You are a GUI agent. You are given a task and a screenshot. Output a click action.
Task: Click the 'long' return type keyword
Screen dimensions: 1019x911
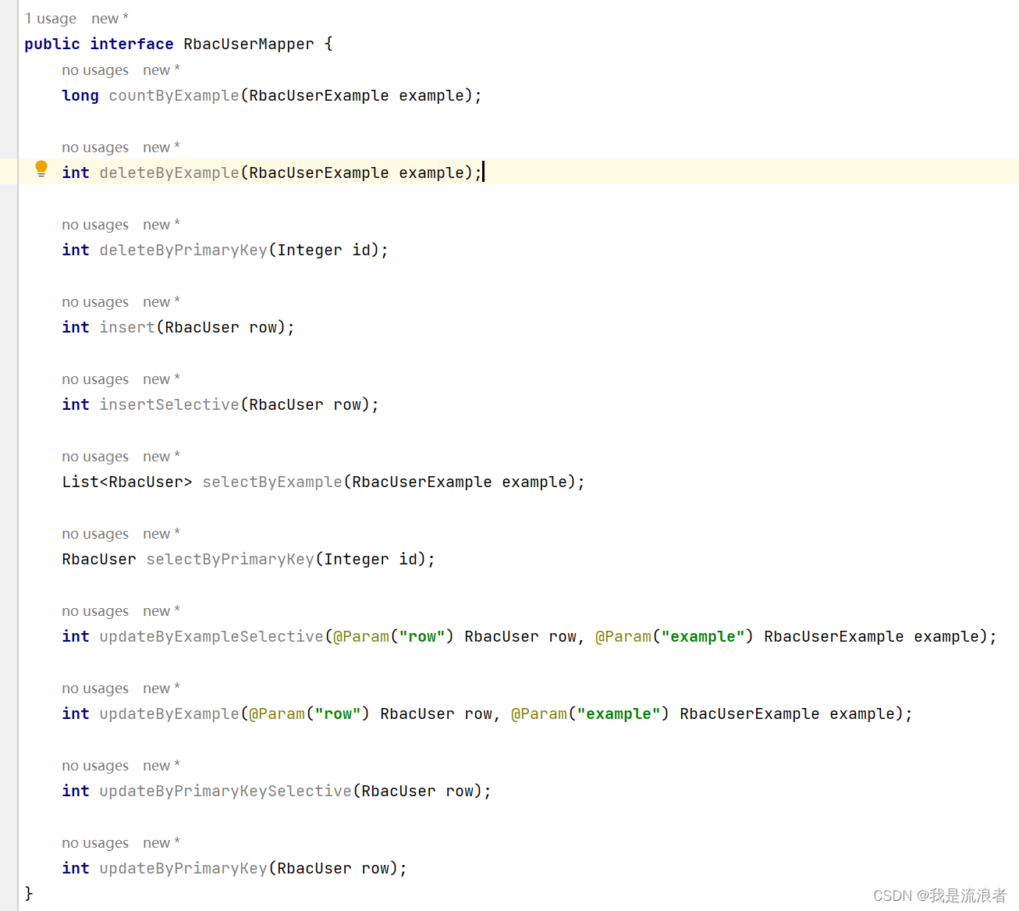pos(80,95)
